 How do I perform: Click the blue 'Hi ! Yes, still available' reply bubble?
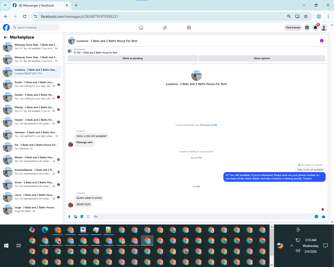pos(274,177)
